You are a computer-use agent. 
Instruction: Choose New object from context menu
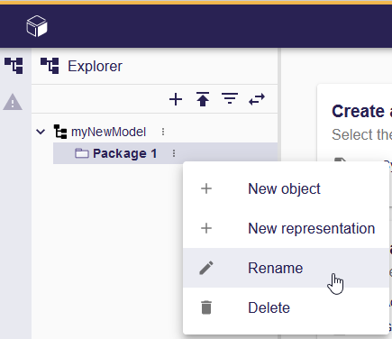pos(286,188)
